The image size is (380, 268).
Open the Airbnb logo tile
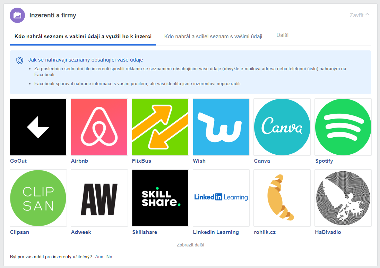tap(99, 127)
